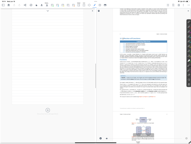Viewport: 191px width, 144px height.
Task: Open the Figure 1.3 link in text
Action: click(147, 97)
